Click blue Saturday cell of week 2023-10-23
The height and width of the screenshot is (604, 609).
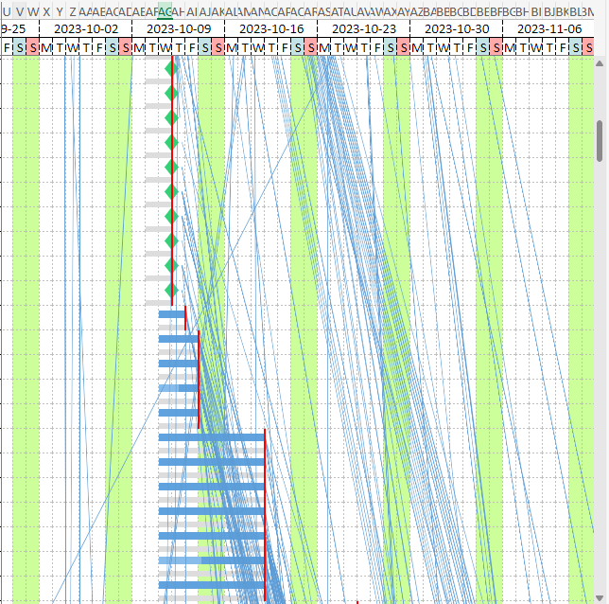pyautogui.click(x=390, y=48)
